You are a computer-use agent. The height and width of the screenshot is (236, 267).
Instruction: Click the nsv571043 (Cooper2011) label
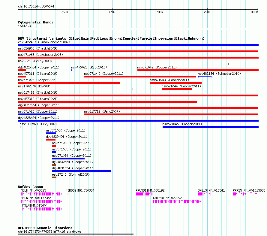[x=169, y=80]
